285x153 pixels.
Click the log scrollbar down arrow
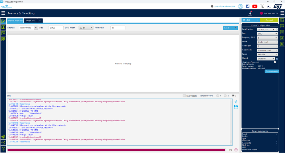click(x=231, y=144)
